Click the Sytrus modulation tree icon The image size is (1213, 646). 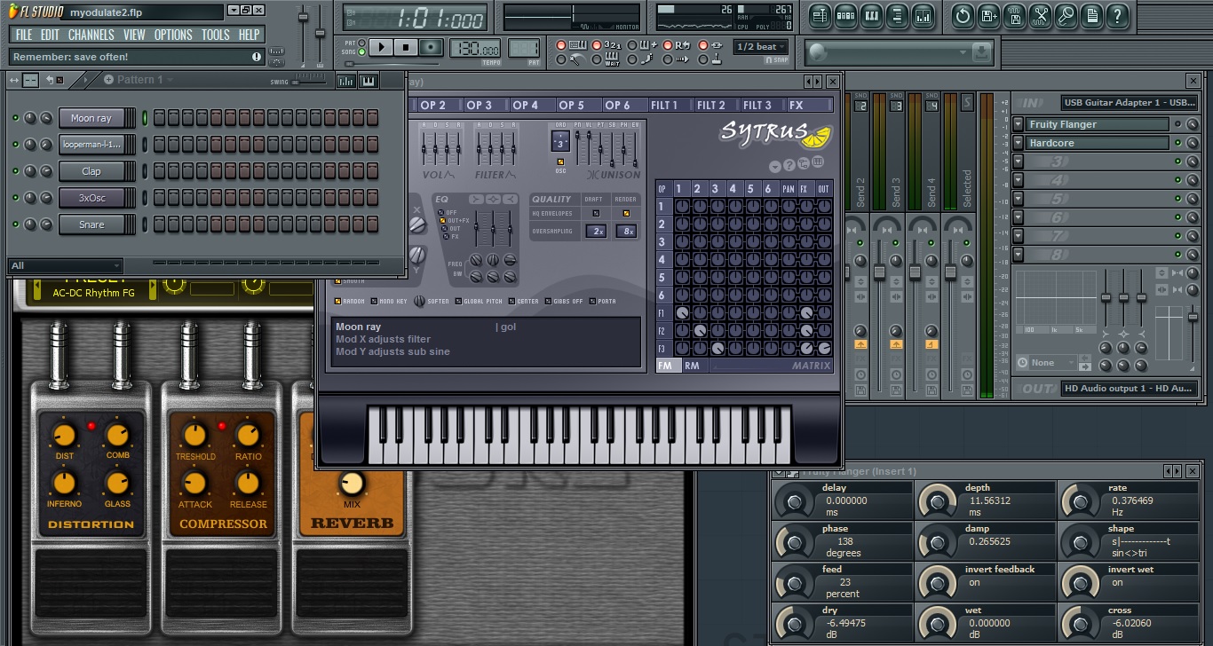pos(804,163)
